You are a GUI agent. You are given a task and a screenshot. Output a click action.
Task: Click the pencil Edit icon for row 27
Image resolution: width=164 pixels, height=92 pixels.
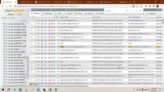point(35,20)
